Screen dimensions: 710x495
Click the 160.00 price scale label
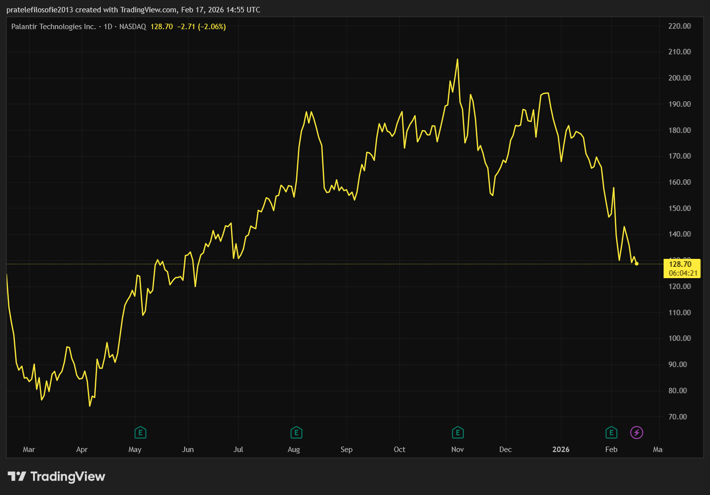click(679, 182)
